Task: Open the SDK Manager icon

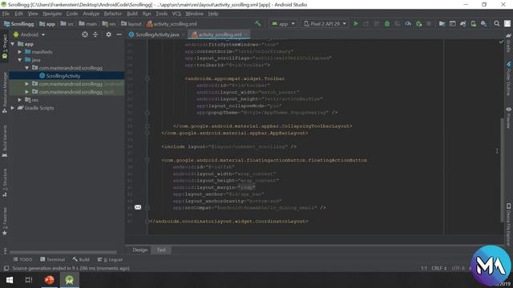Action: pyautogui.click(x=484, y=23)
